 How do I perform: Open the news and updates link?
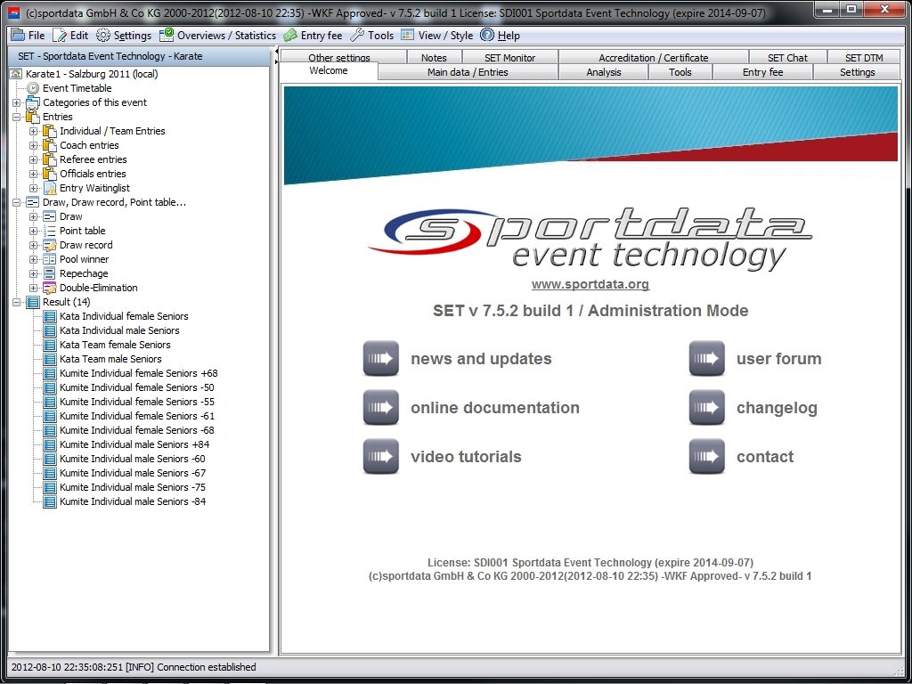tap(481, 359)
